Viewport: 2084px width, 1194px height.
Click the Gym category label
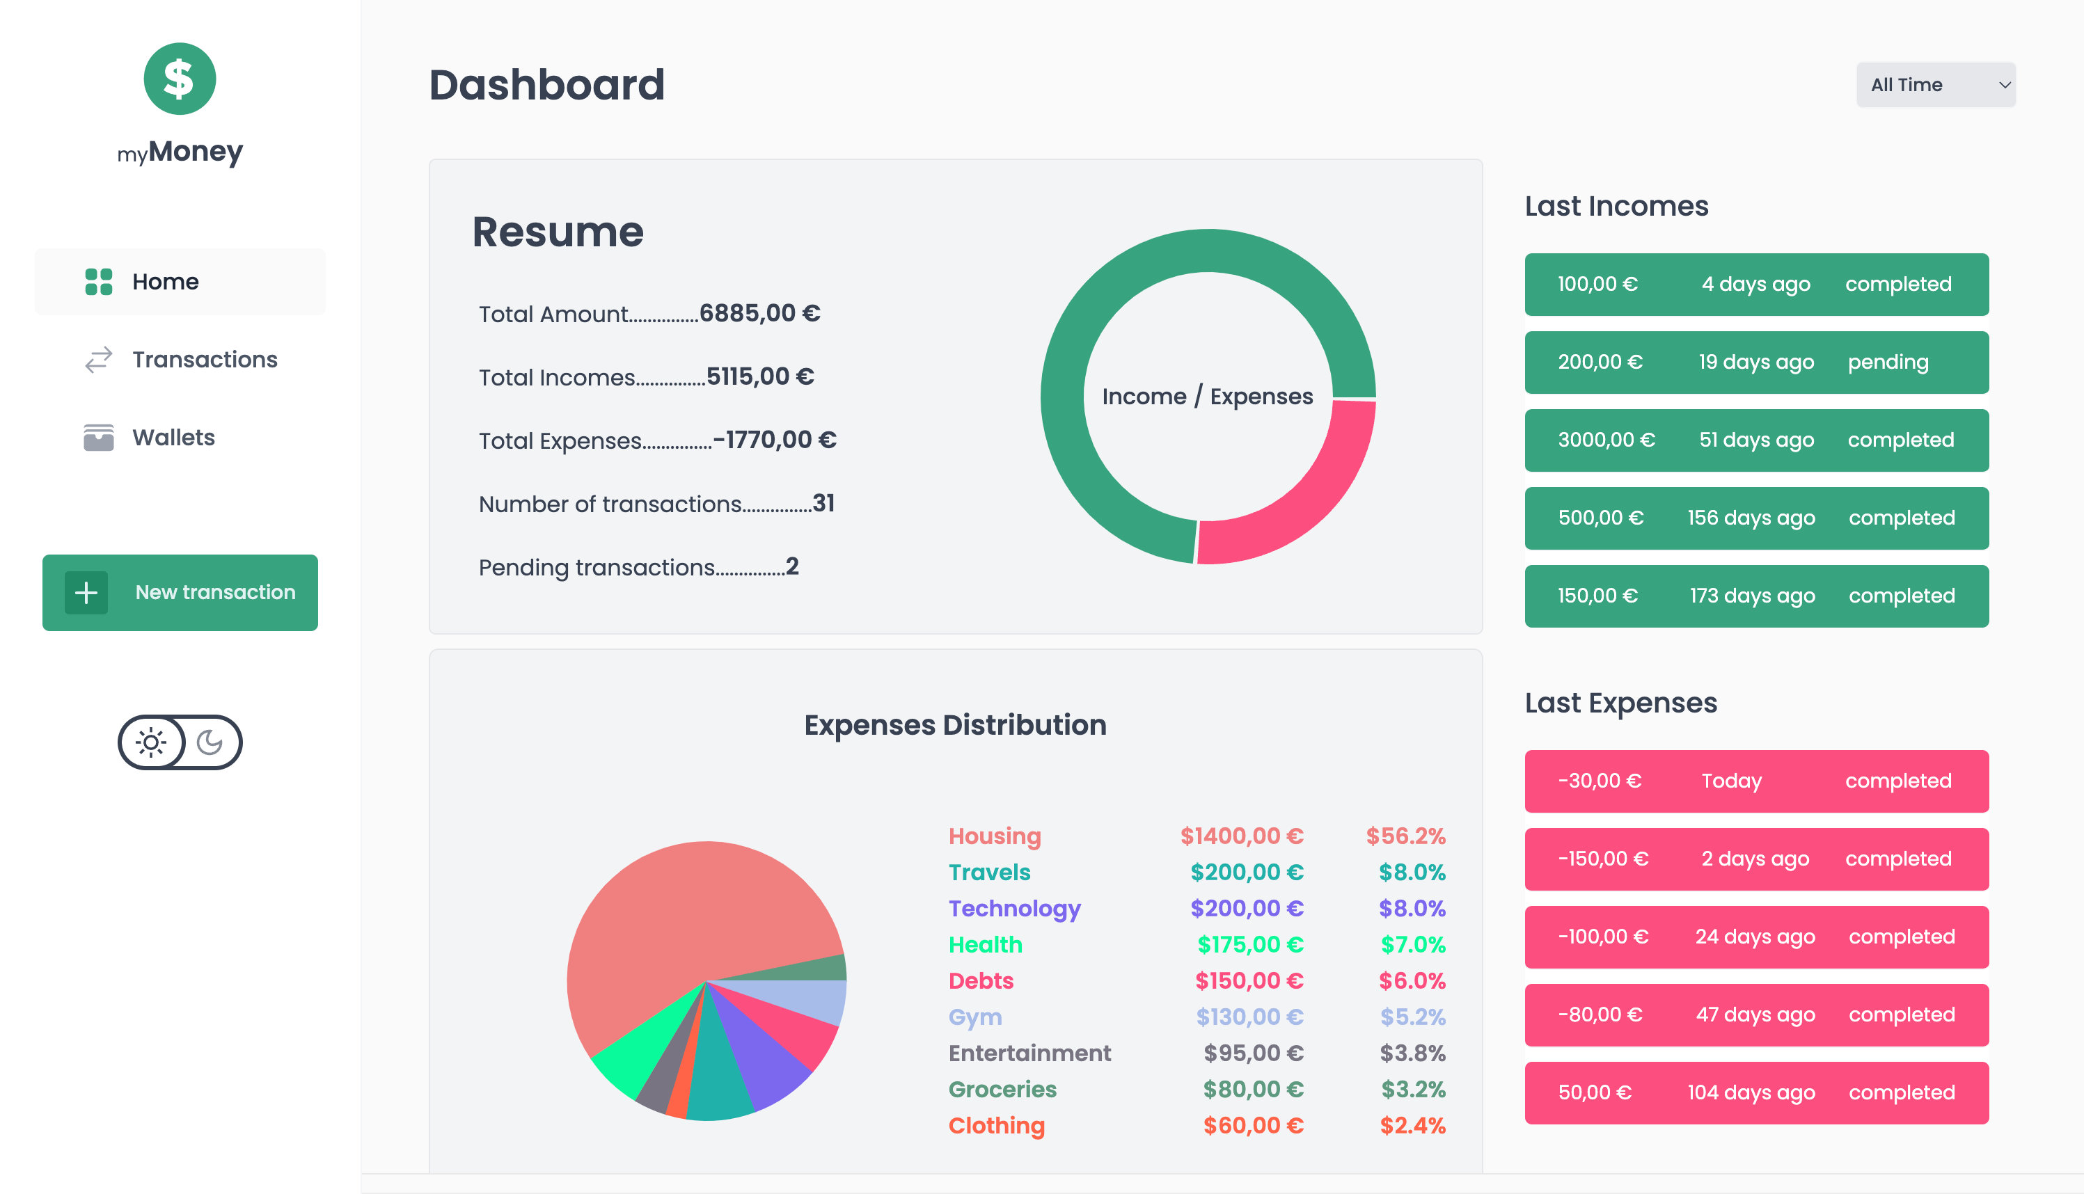(x=975, y=1018)
